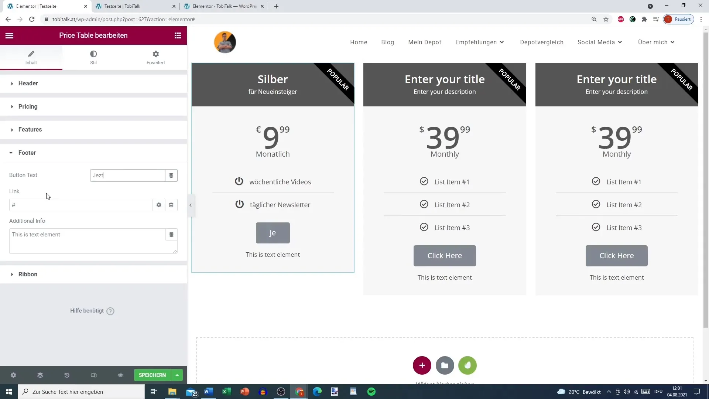Expand the Pricing section
This screenshot has width=709, height=399.
(x=28, y=107)
